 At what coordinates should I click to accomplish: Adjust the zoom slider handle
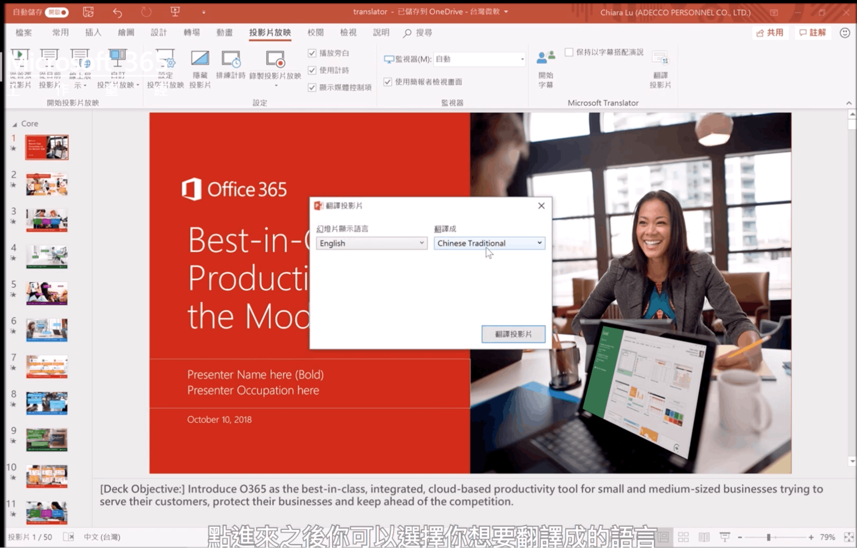click(769, 537)
